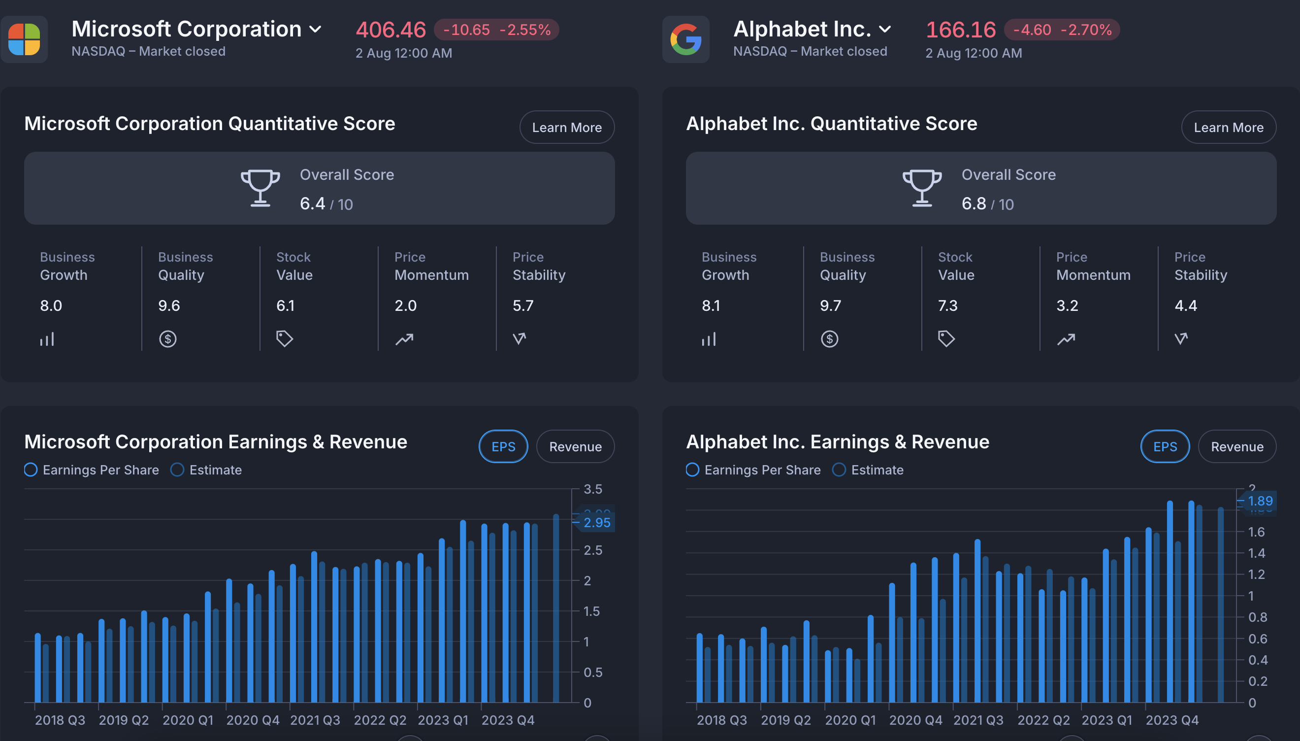
Task: Click Microsoft Business Quality dollar icon
Action: tap(168, 339)
